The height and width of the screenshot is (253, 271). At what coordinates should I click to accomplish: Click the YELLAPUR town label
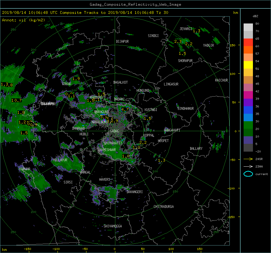[x=60, y=160]
